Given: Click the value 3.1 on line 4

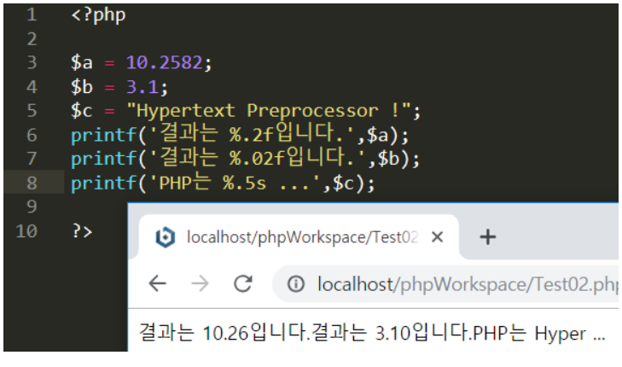Looking at the screenshot, I should pyautogui.click(x=142, y=87).
